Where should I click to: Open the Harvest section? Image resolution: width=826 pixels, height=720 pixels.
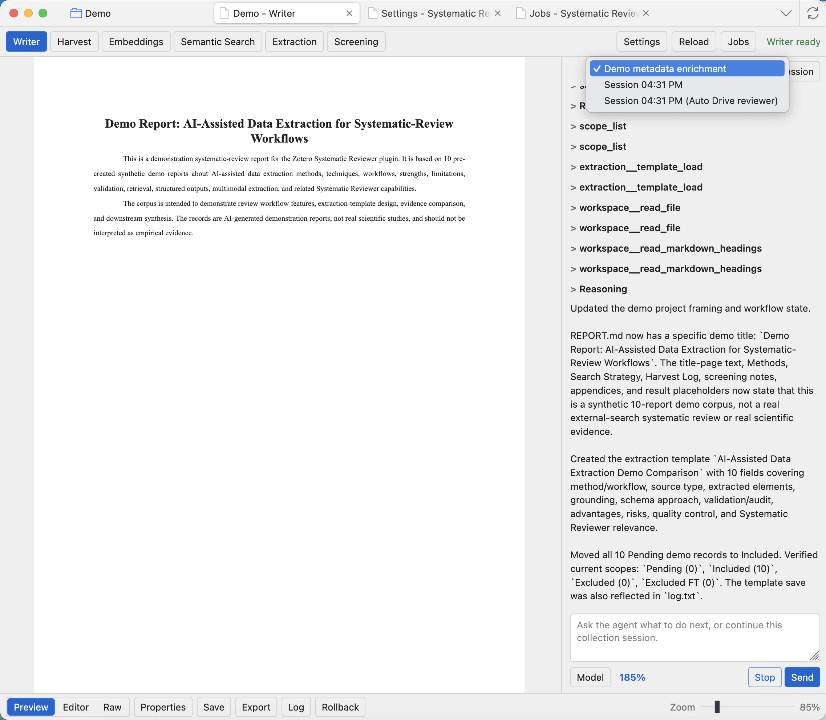74,42
